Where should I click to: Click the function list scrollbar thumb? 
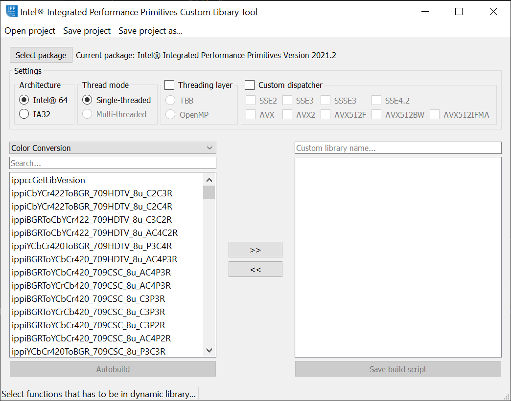point(209,192)
